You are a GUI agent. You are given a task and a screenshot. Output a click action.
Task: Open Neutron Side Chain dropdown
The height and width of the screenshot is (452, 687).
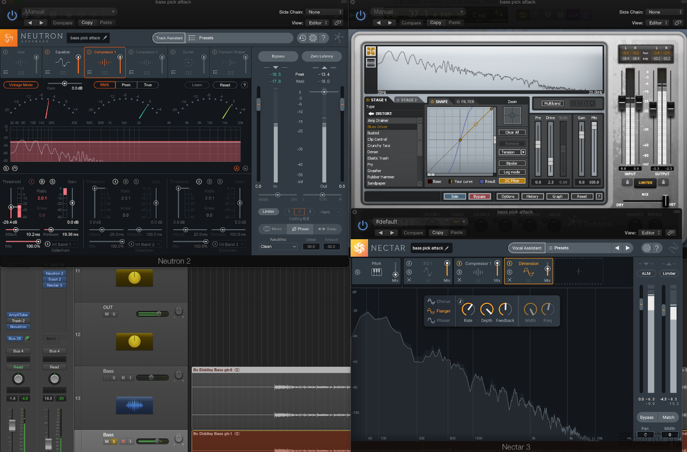tap(320, 12)
